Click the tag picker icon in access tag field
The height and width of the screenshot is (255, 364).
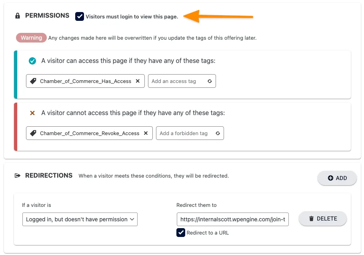[x=210, y=81]
